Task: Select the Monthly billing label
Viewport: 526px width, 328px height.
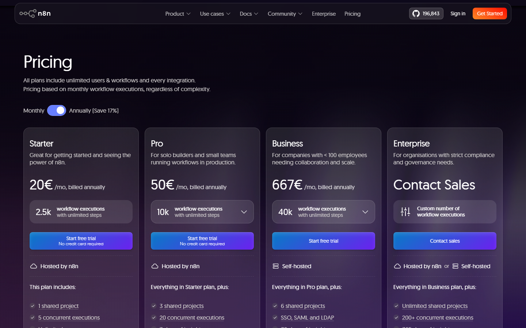Action: coord(34,110)
